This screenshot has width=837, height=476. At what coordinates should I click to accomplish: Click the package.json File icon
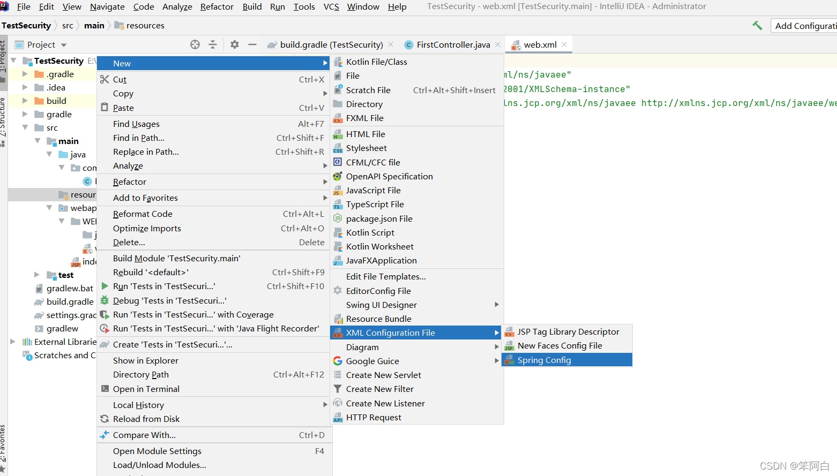[x=338, y=218]
